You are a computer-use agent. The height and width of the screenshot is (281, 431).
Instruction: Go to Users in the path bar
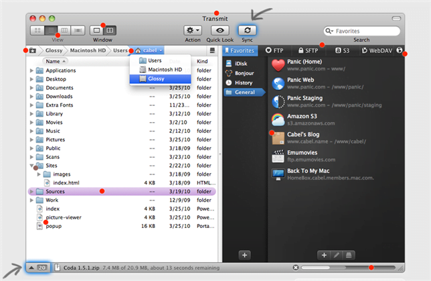pyautogui.click(x=120, y=50)
